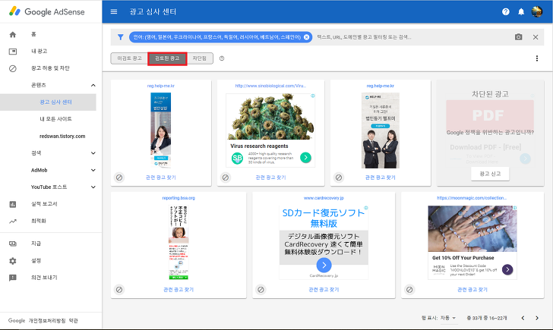Viewport: 553px width, 330px height.
Task: Click the filter funnel icon
Action: click(120, 37)
